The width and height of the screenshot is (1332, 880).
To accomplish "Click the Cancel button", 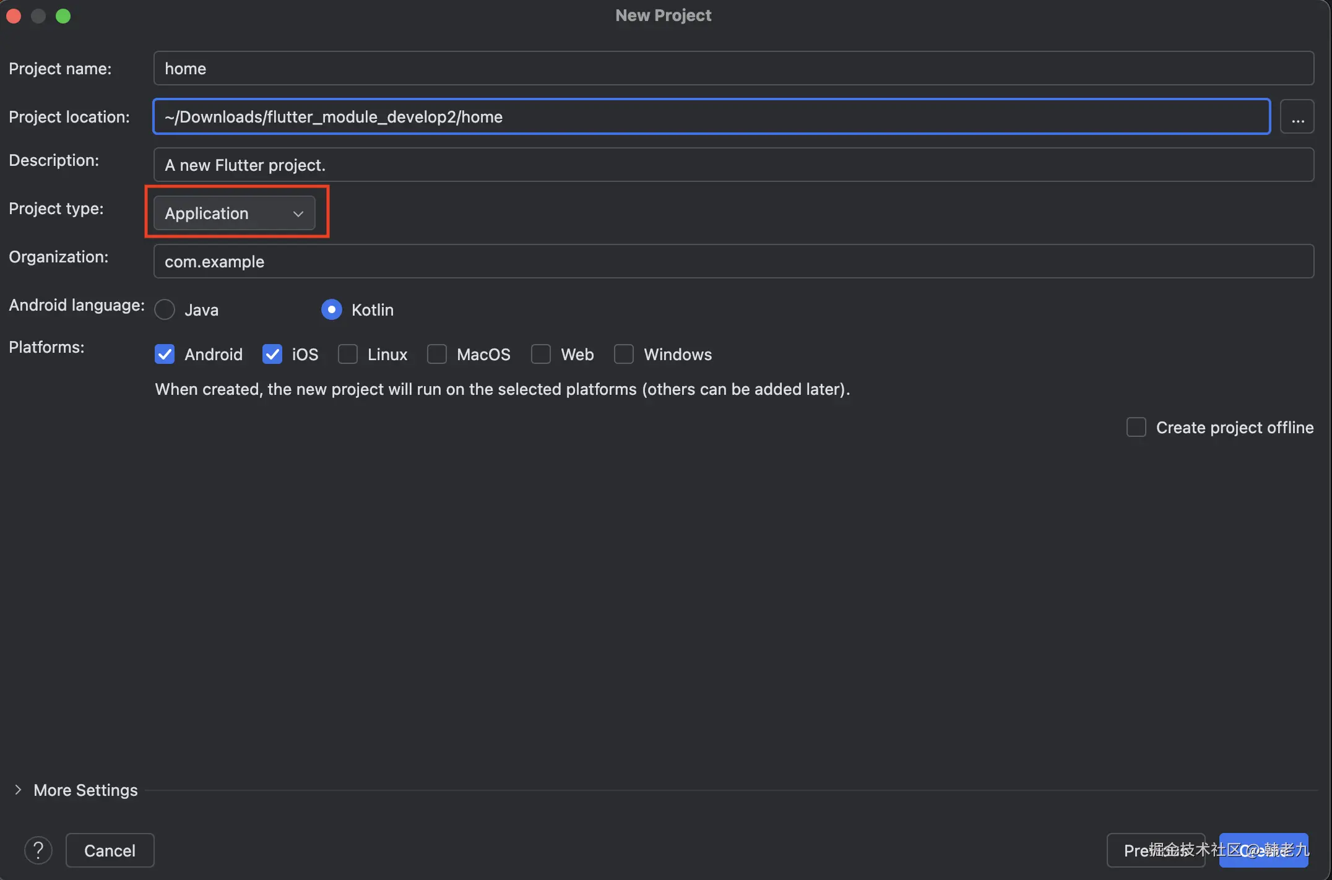I will pos(110,850).
